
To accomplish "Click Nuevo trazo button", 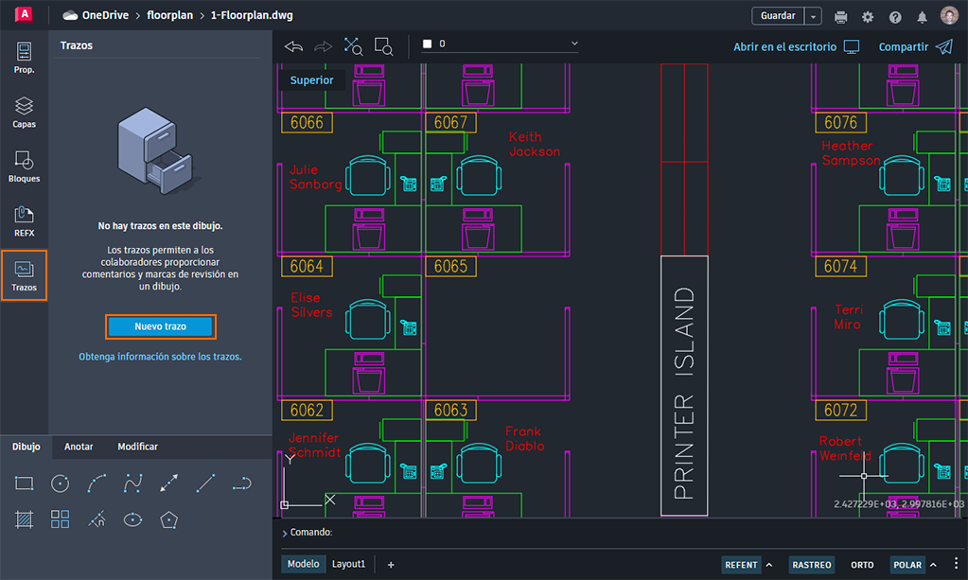I will [161, 326].
